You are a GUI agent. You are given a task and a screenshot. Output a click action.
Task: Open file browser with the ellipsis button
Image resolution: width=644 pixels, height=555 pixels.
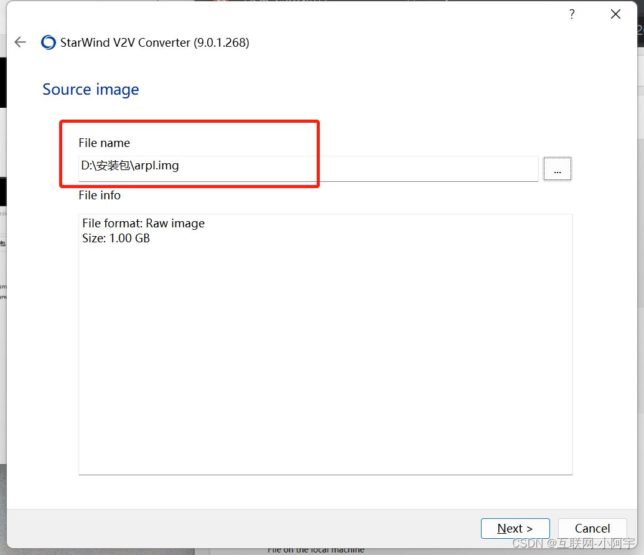pyautogui.click(x=557, y=169)
